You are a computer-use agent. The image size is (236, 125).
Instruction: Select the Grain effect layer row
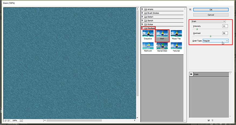(x=209, y=74)
